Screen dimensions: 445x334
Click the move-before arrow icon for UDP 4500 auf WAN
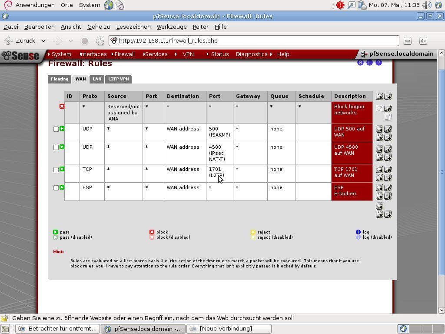(x=379, y=149)
